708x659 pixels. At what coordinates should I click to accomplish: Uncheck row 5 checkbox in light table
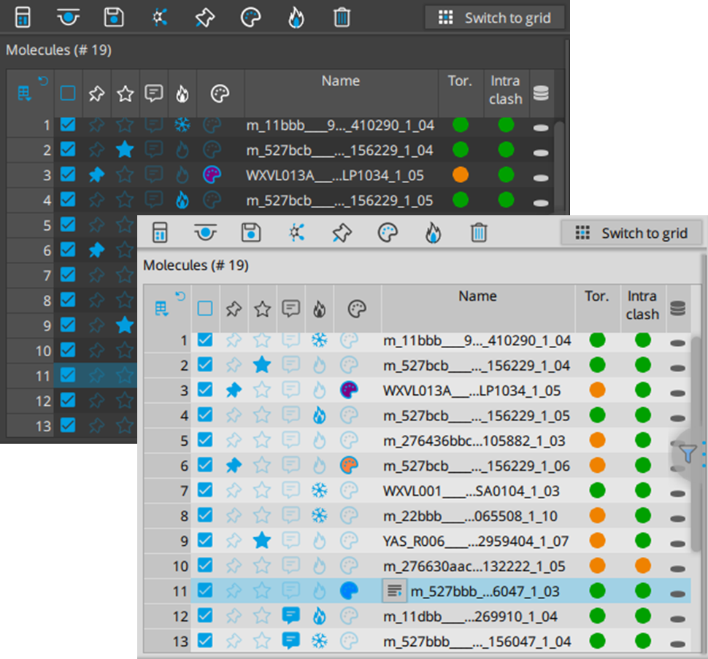tap(205, 439)
